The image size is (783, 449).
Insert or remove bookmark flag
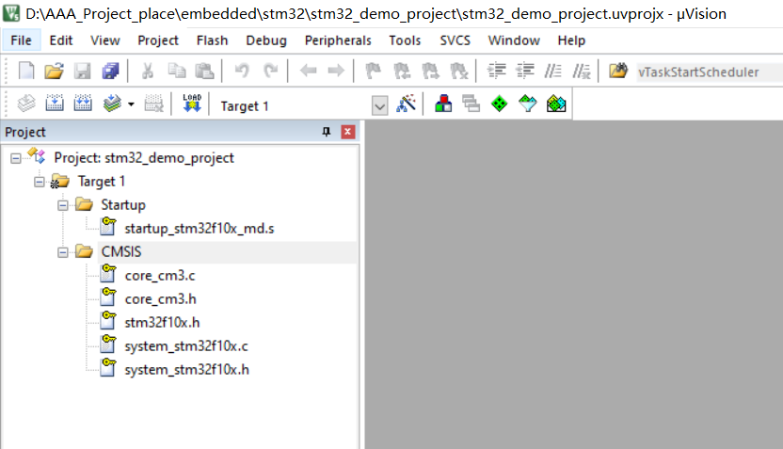click(x=373, y=71)
